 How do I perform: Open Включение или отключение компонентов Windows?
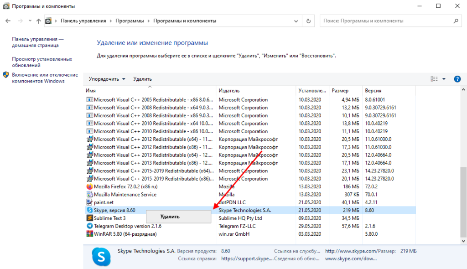(x=45, y=78)
